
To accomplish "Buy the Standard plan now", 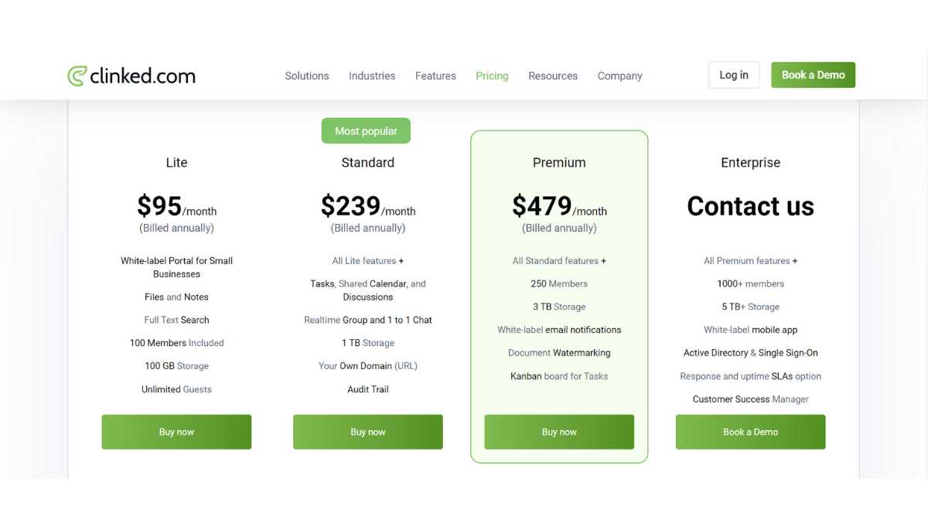I will [368, 432].
